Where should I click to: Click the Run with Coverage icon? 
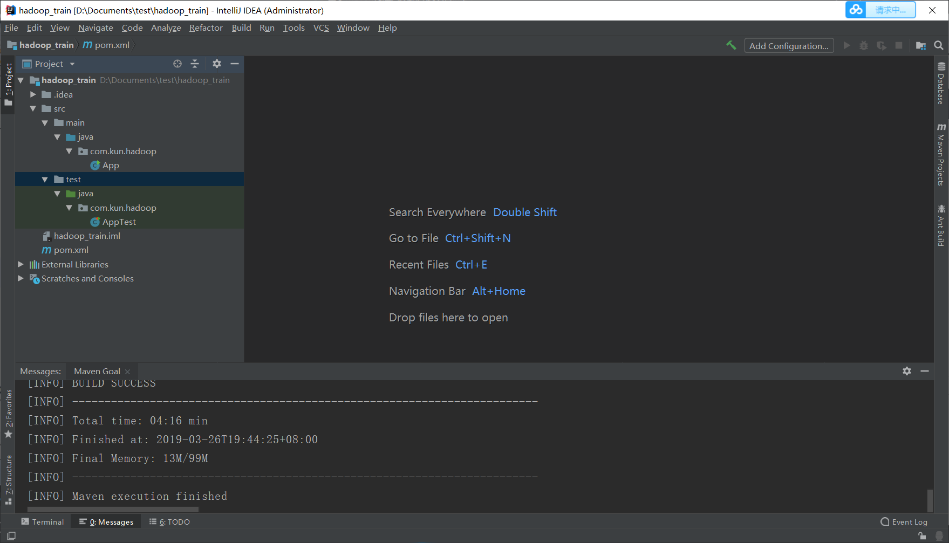click(x=882, y=46)
